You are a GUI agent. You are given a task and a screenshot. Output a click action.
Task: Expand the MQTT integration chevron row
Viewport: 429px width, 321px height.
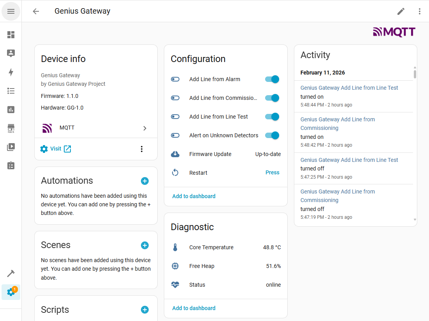(144, 128)
